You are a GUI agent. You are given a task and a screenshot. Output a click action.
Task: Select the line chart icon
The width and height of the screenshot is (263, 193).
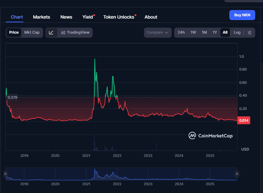[x=51, y=32]
